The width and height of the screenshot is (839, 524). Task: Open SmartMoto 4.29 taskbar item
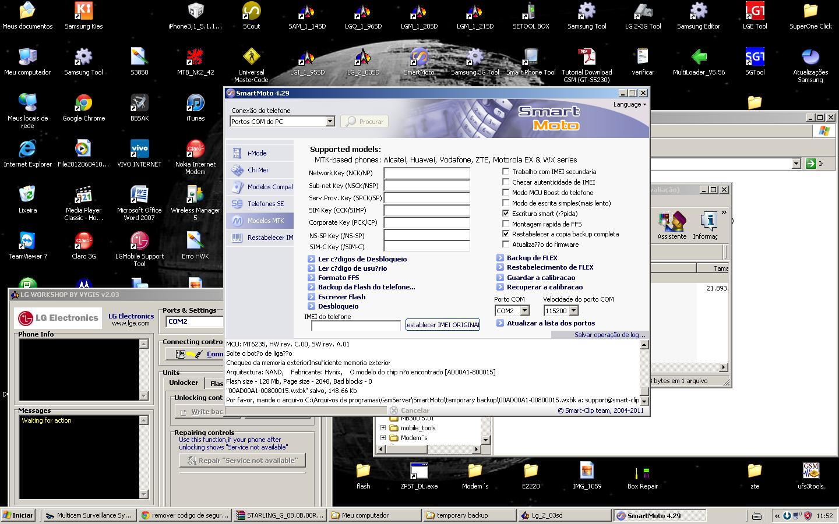pos(659,515)
